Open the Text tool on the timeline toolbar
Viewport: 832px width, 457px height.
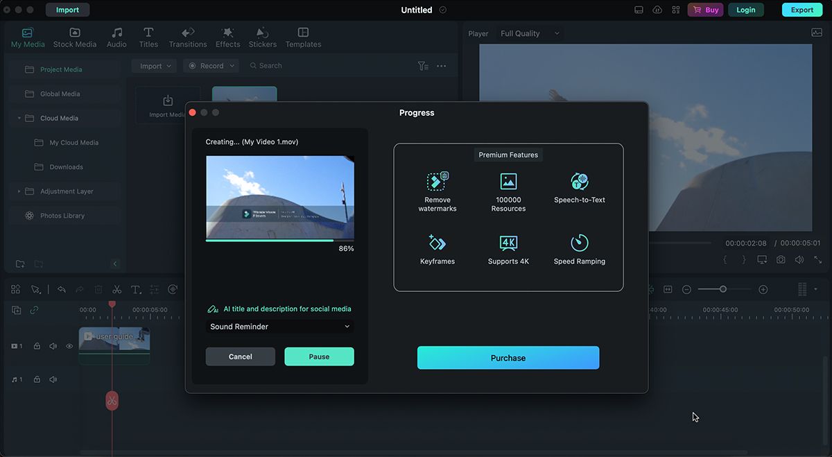[136, 288]
